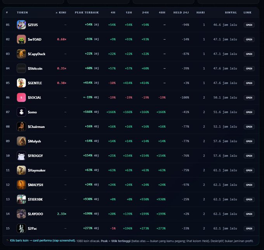
Task: Click the orange $MALYSH token avatar
Action: [x=21, y=185]
